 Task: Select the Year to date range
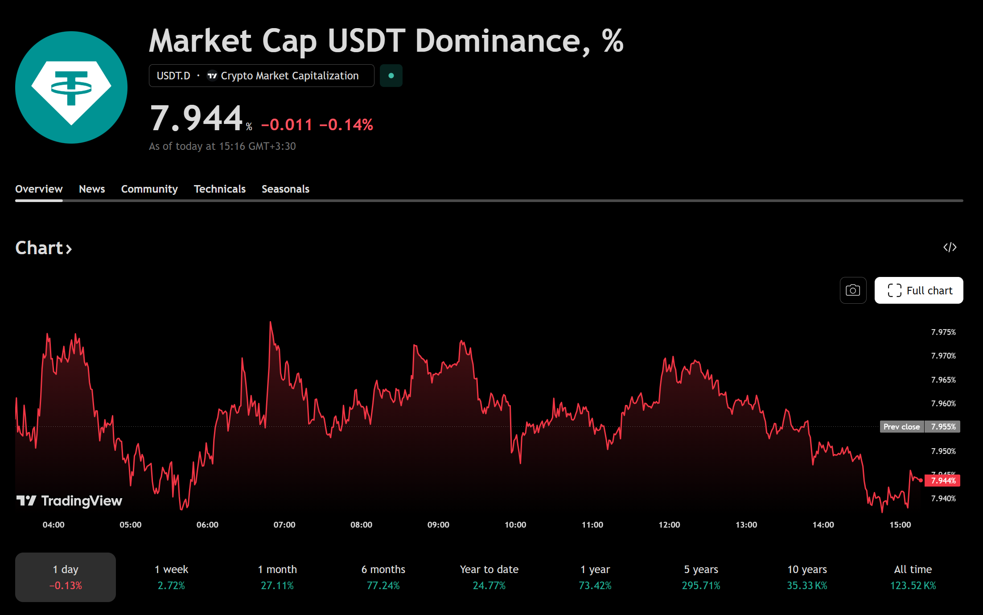489,577
